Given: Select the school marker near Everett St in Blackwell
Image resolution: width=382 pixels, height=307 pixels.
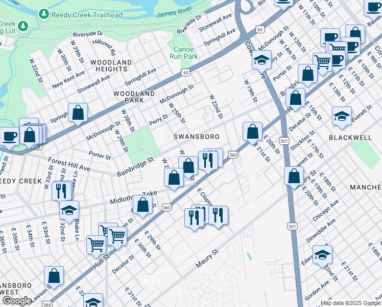Looking at the screenshot, I should (342, 117).
